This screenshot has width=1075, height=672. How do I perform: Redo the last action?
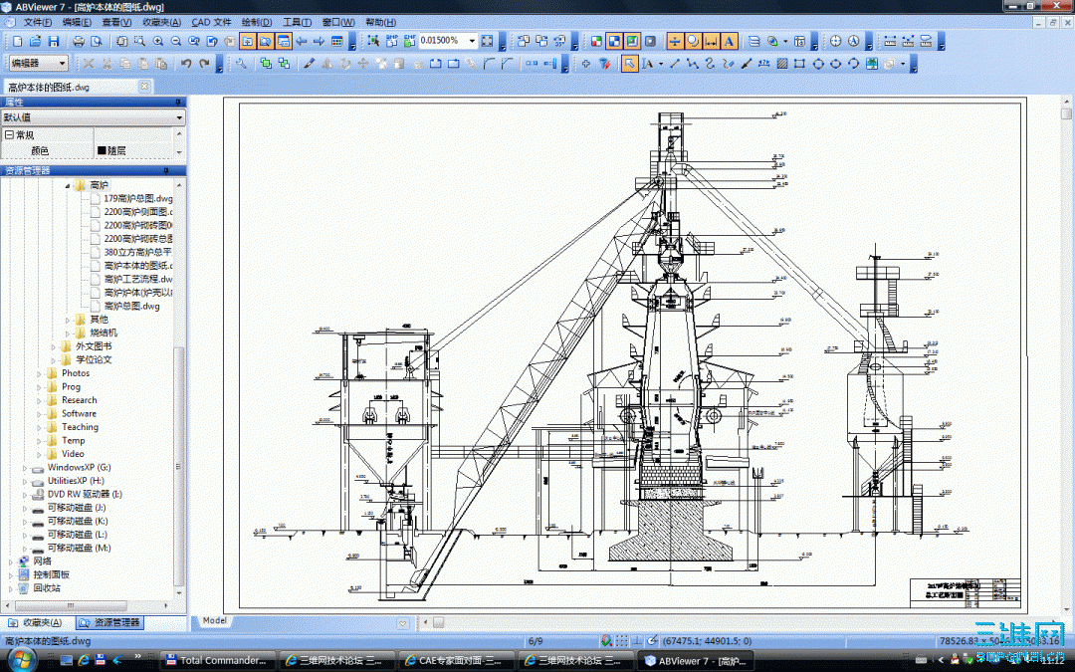point(204,64)
